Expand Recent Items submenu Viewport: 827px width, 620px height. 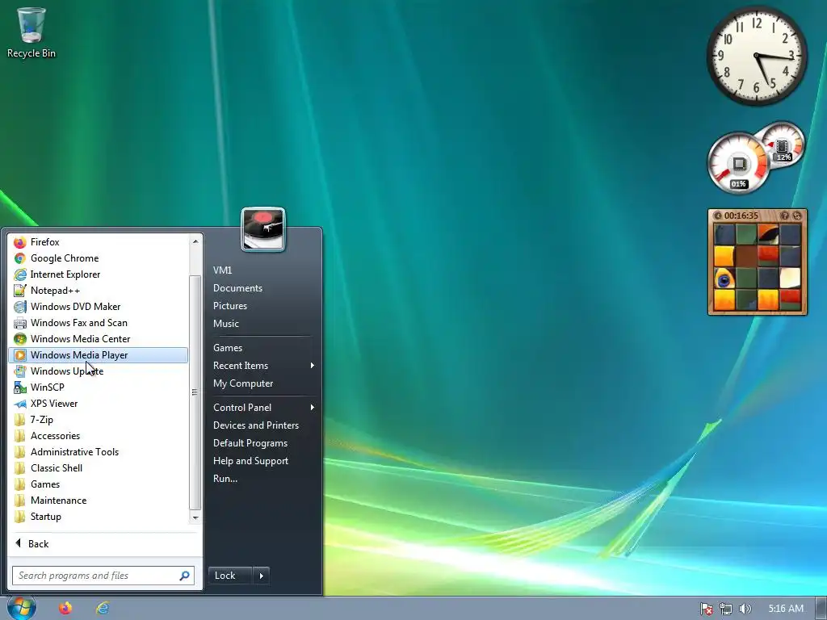pyautogui.click(x=262, y=366)
